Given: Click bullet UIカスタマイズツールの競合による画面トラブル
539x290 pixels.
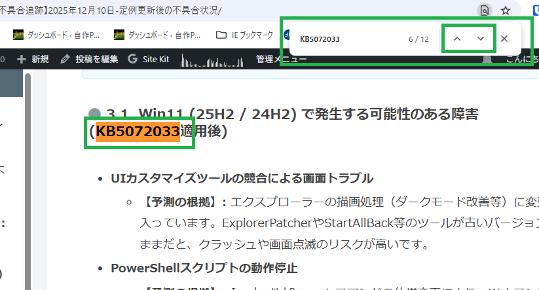Looking at the screenshot, I should (x=242, y=178).
